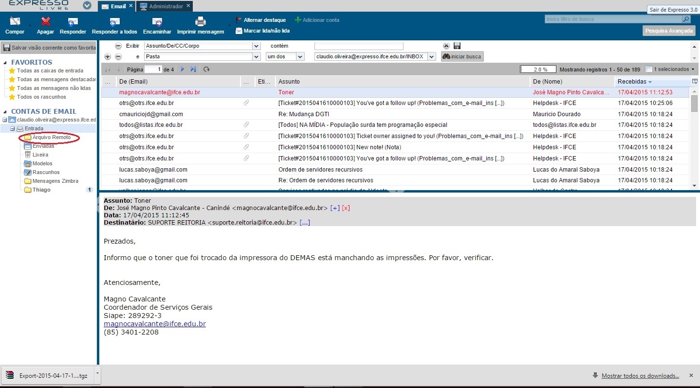This screenshot has width=700, height=388.
Task: Remove the Pasta filter row with minus icon
Action: 118,56
